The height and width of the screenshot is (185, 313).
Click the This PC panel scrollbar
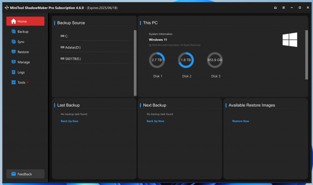click(306, 55)
